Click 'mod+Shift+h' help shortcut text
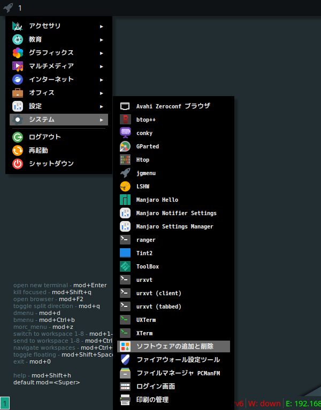 [x=51, y=375]
